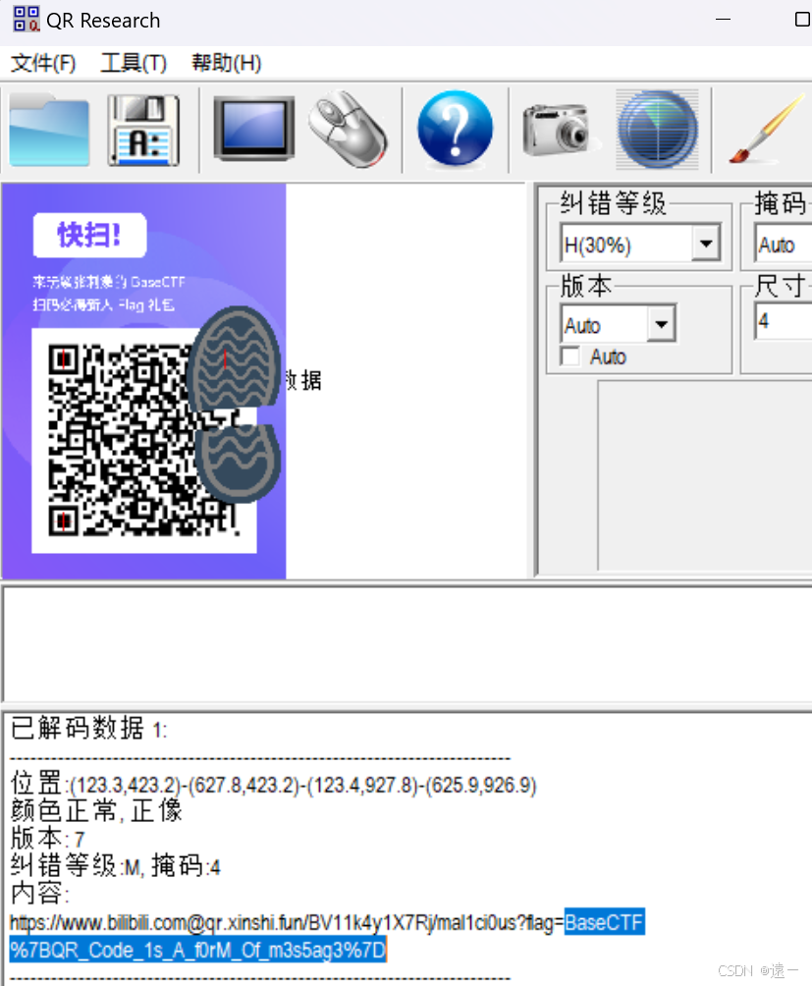
Task: Open the 帮助(H) menu
Action: click(x=225, y=63)
